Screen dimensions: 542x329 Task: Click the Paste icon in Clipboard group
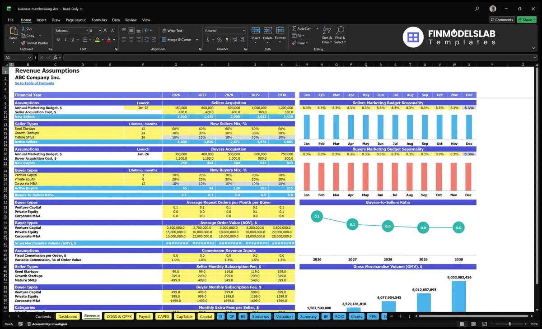13,32
